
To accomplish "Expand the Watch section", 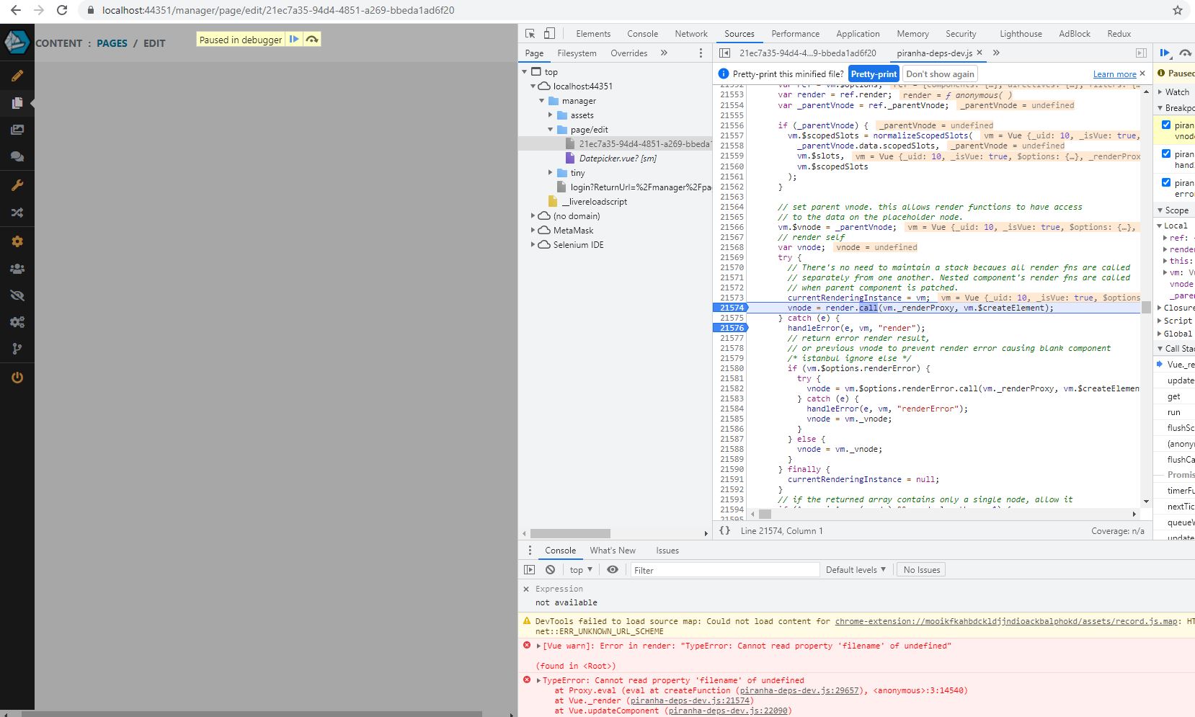I will (1159, 92).
